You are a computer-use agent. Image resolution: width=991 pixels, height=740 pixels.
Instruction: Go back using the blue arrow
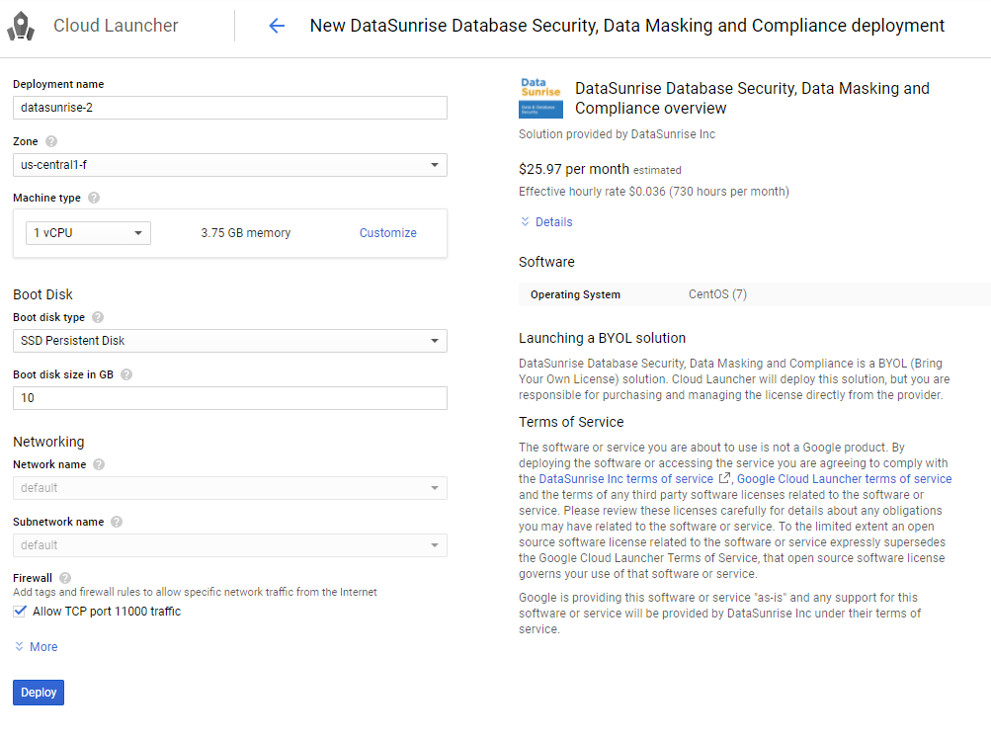[x=277, y=26]
